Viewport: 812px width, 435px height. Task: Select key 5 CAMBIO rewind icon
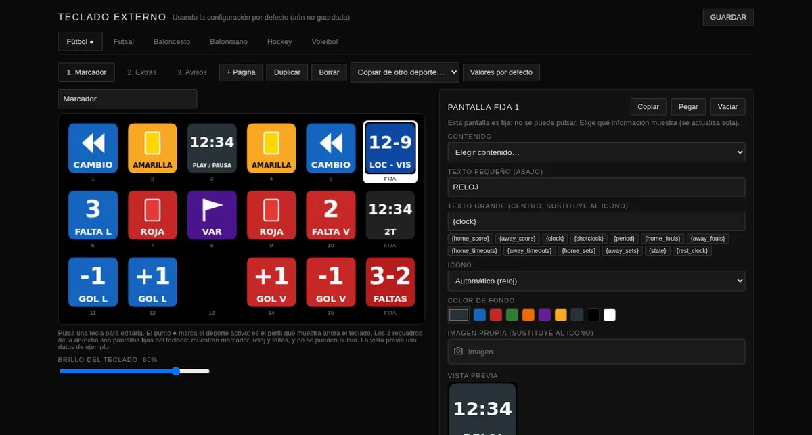pyautogui.click(x=331, y=148)
